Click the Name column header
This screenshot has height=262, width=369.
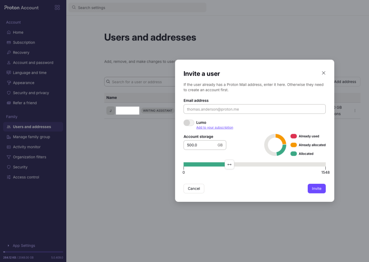point(112,97)
